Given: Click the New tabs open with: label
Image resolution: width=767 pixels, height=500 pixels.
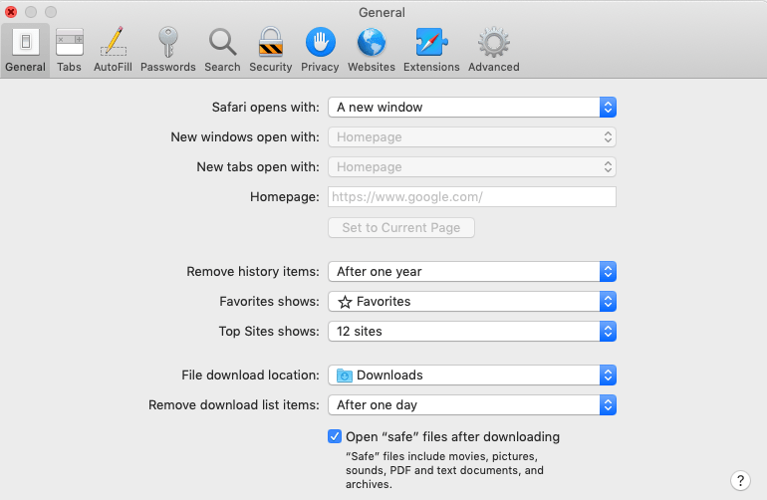Looking at the screenshot, I should pyautogui.click(x=258, y=166).
